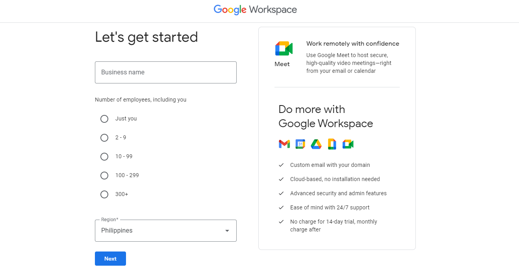The image size is (519, 270).
Task: Click the Google Drive icon
Action: 316,144
